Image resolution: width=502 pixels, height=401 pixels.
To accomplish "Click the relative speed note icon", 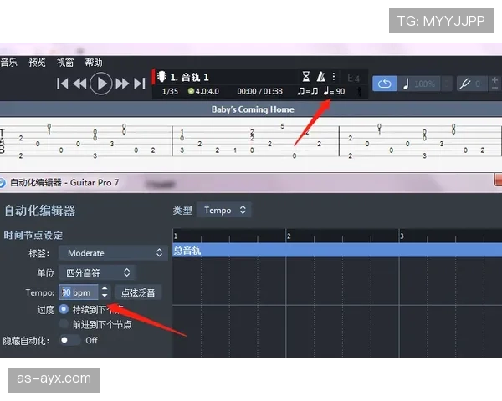I will [407, 84].
